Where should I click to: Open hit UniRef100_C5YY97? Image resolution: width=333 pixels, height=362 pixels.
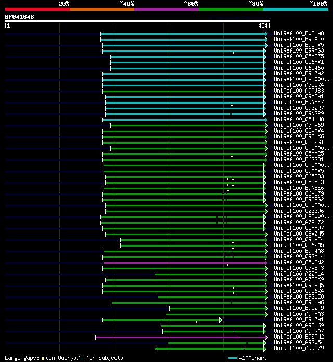(299, 228)
